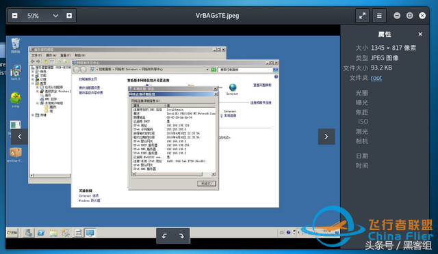Viewport: 438px width, 254px height.
Task: Close the 属性 properties sidebar
Action: pos(420,34)
